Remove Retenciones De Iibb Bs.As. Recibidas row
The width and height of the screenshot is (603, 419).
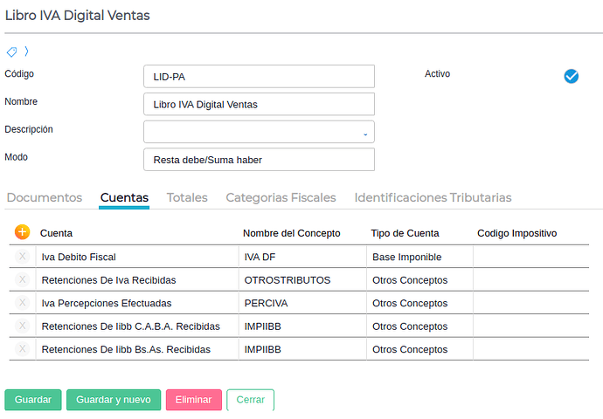[x=23, y=348]
